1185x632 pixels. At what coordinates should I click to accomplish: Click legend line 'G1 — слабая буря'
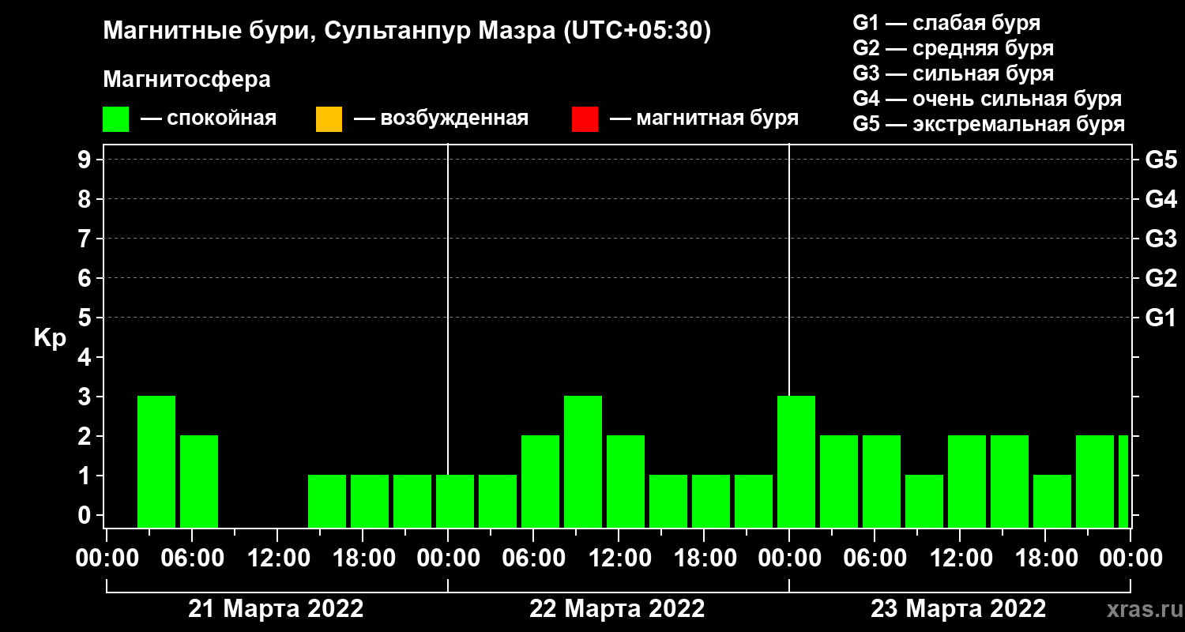(946, 23)
